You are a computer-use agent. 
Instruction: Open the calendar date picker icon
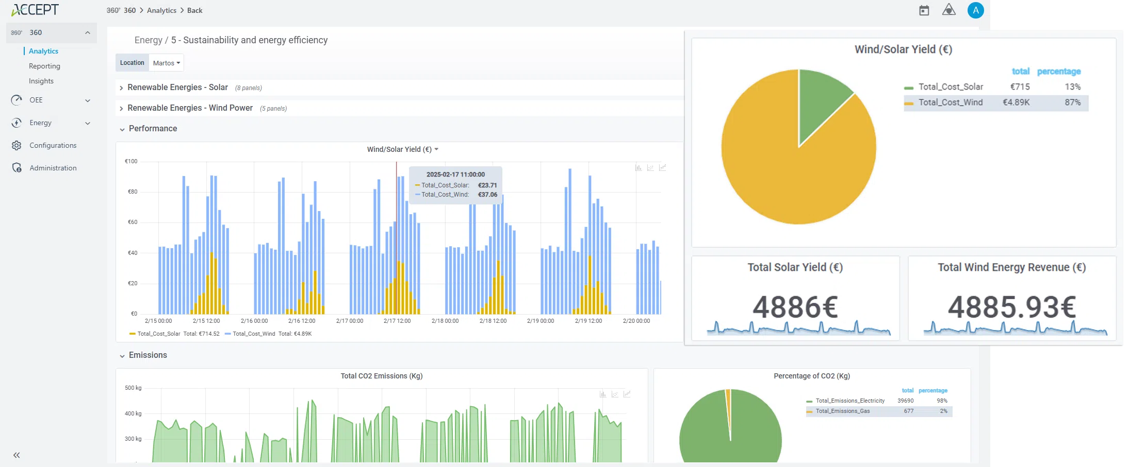click(924, 10)
